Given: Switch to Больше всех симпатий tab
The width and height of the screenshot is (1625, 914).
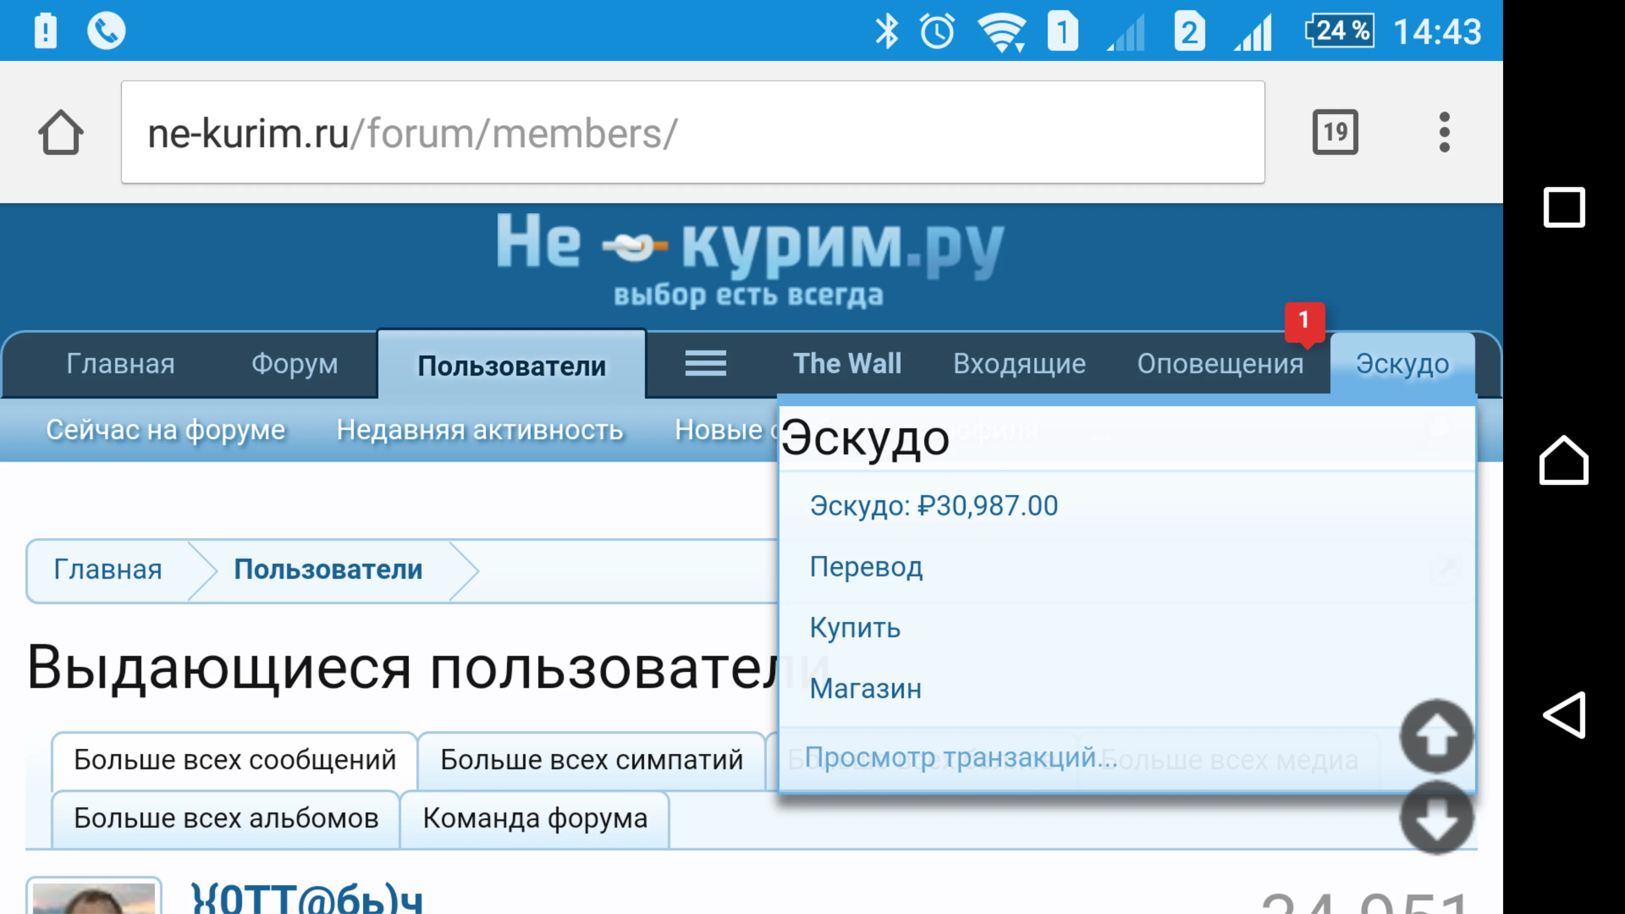Looking at the screenshot, I should tap(591, 760).
